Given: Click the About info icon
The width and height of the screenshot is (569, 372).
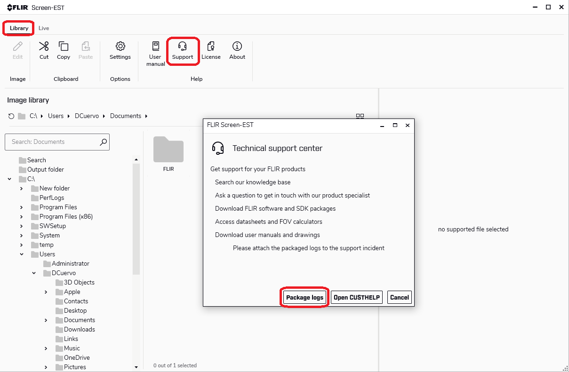Looking at the screenshot, I should coord(237,47).
